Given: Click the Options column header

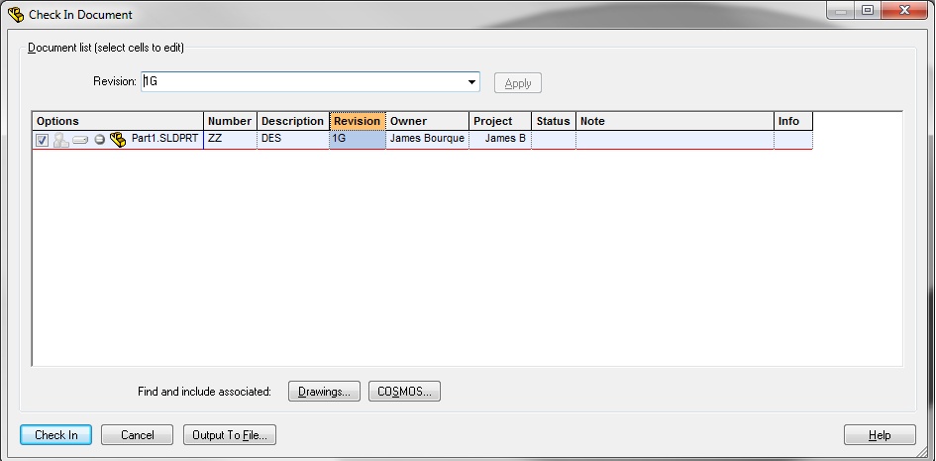Looking at the screenshot, I should pyautogui.click(x=118, y=121).
